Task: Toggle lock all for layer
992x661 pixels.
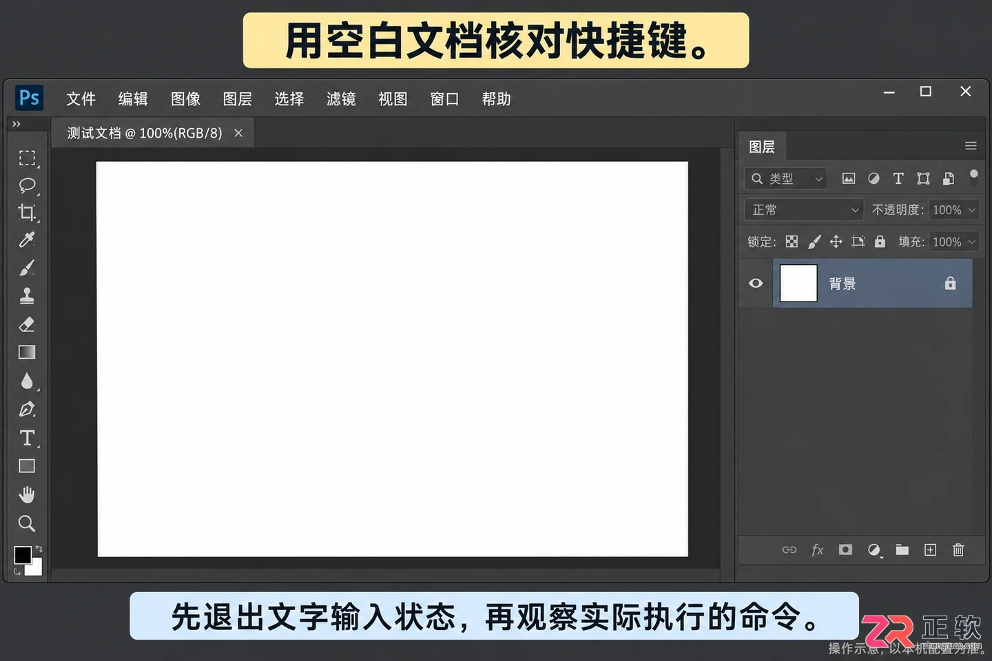Action: [880, 242]
